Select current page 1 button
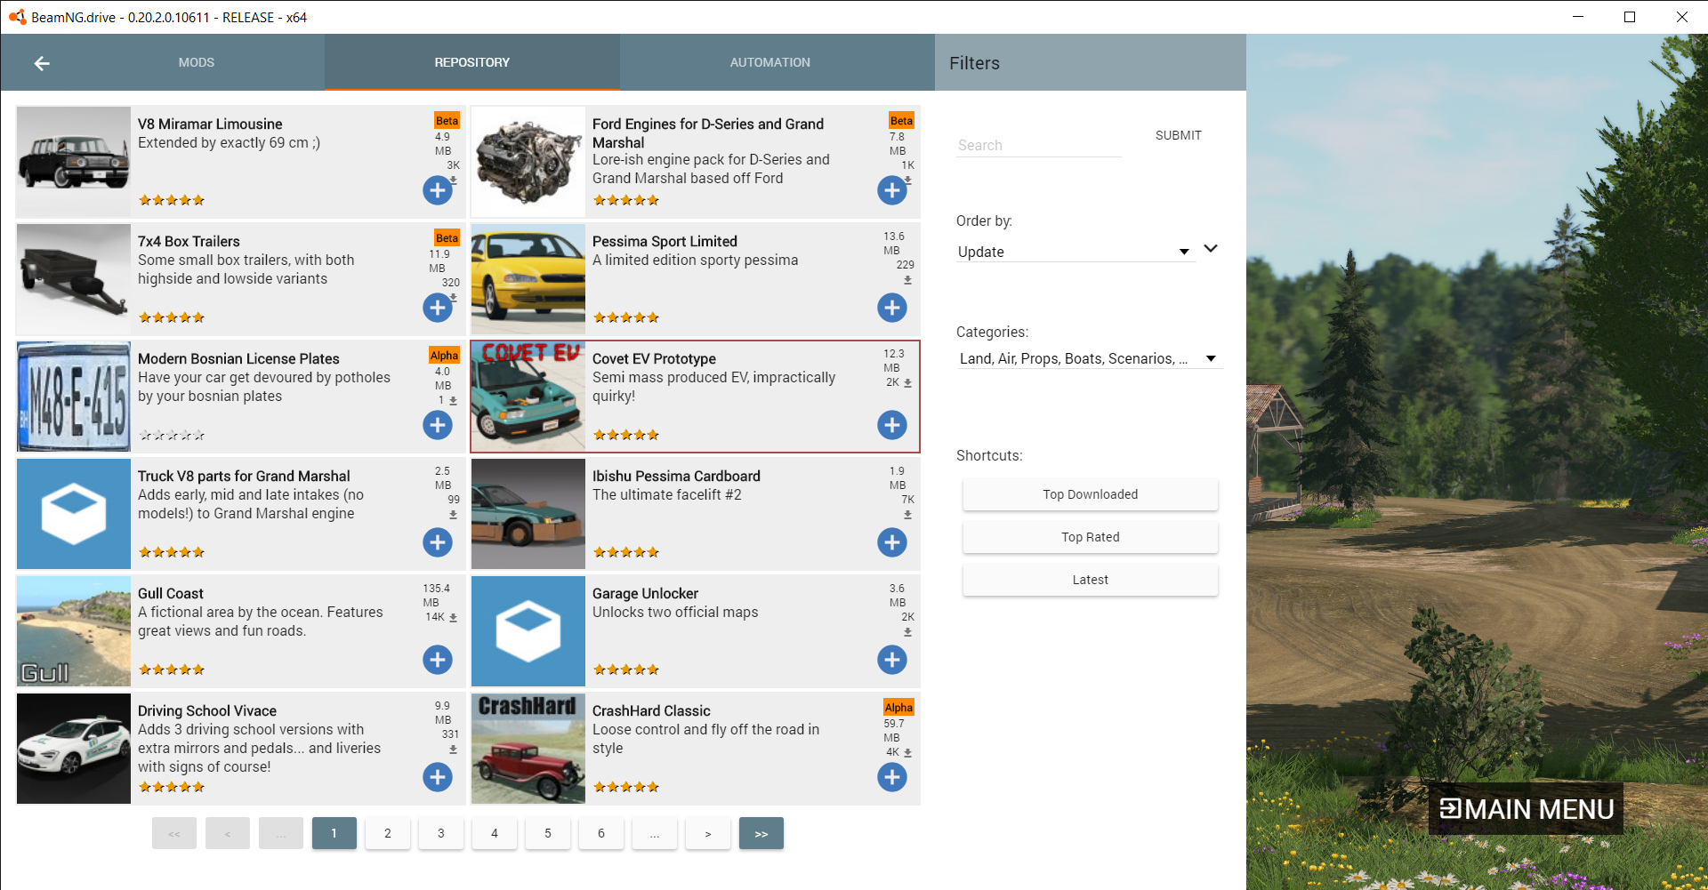 pyautogui.click(x=334, y=833)
